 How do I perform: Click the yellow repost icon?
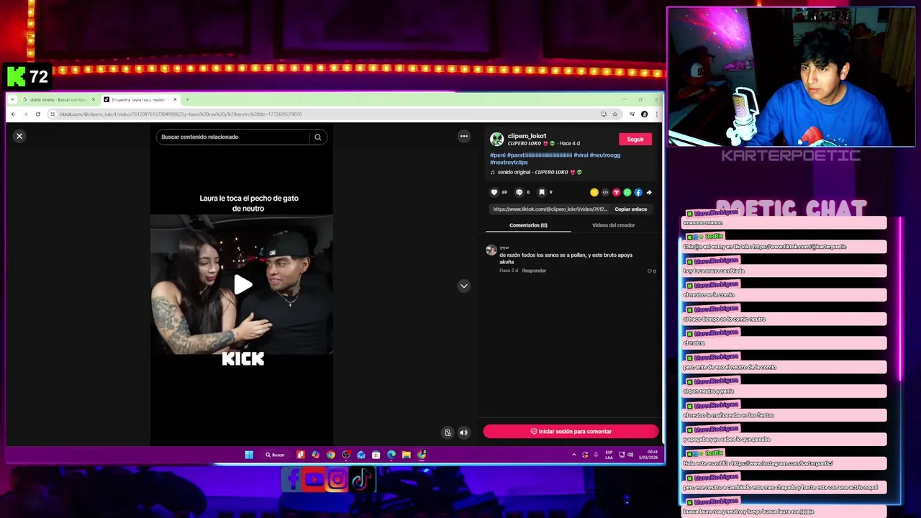tap(594, 192)
